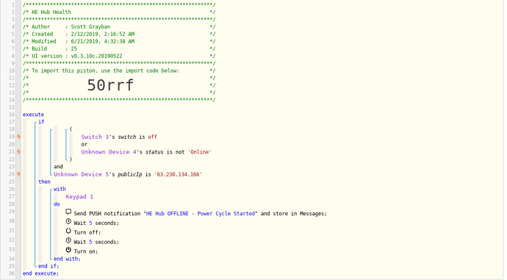The height and width of the screenshot is (280, 507).
Task: Click the red 'off' value on line 19
Action: [x=152, y=137]
